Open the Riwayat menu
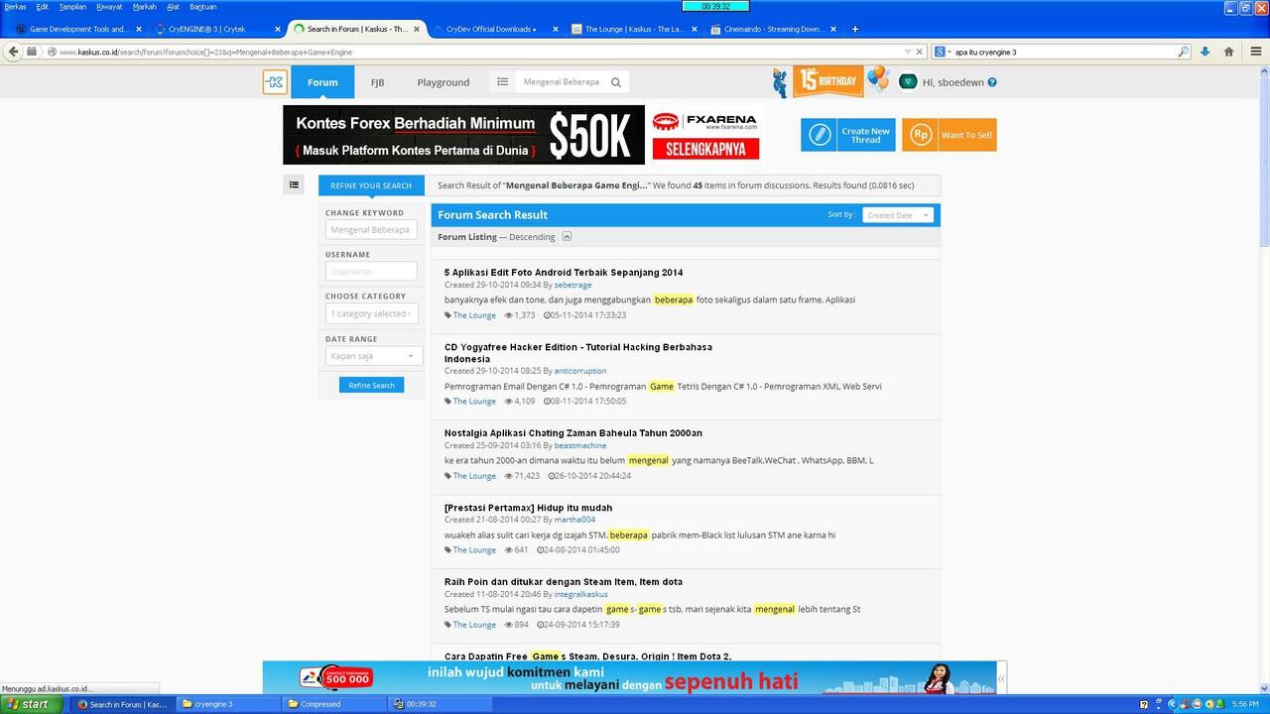 [x=109, y=7]
